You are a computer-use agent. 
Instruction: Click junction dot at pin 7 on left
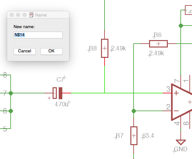click(11, 93)
